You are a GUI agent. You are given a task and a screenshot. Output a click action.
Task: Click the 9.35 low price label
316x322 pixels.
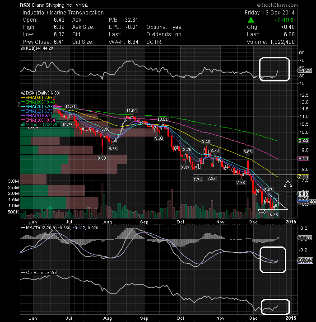(112, 148)
